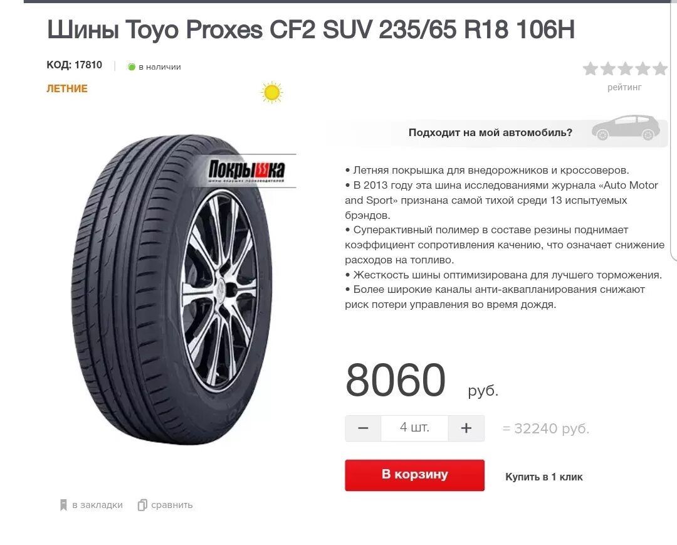Viewport: 677px width, 545px height.
Task: Click the ЛЕТНИЕ season label
Action: coord(67,88)
